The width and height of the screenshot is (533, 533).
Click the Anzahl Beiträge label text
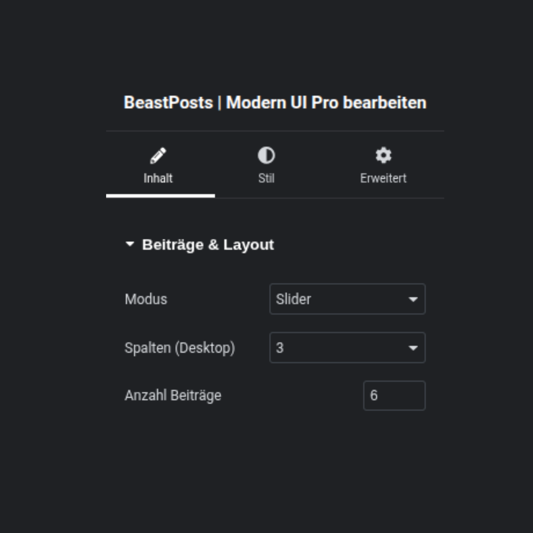click(173, 395)
